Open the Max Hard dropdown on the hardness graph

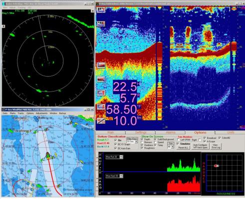pyautogui.click(x=121, y=176)
